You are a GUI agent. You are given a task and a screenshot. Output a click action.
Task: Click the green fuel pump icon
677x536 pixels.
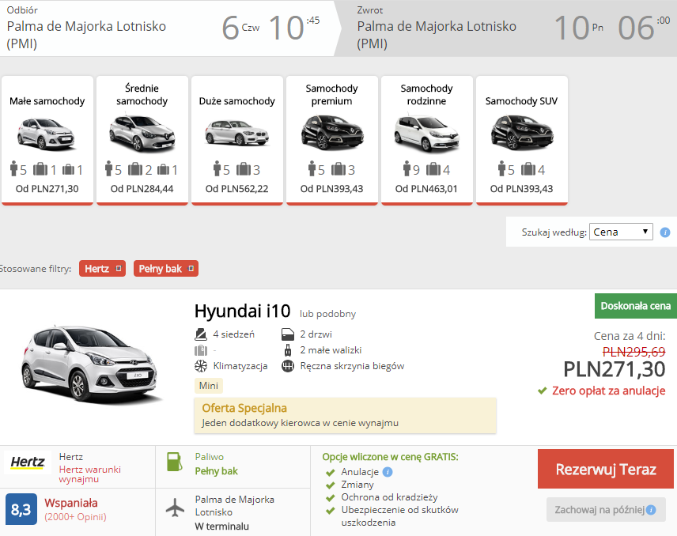click(x=175, y=462)
